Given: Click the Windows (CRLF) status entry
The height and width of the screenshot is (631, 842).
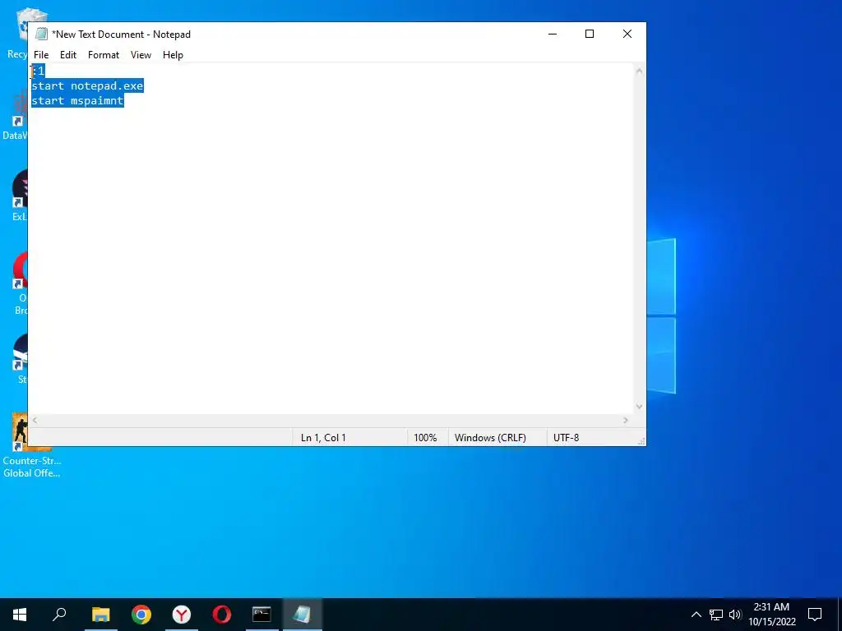Looking at the screenshot, I should click(490, 438).
